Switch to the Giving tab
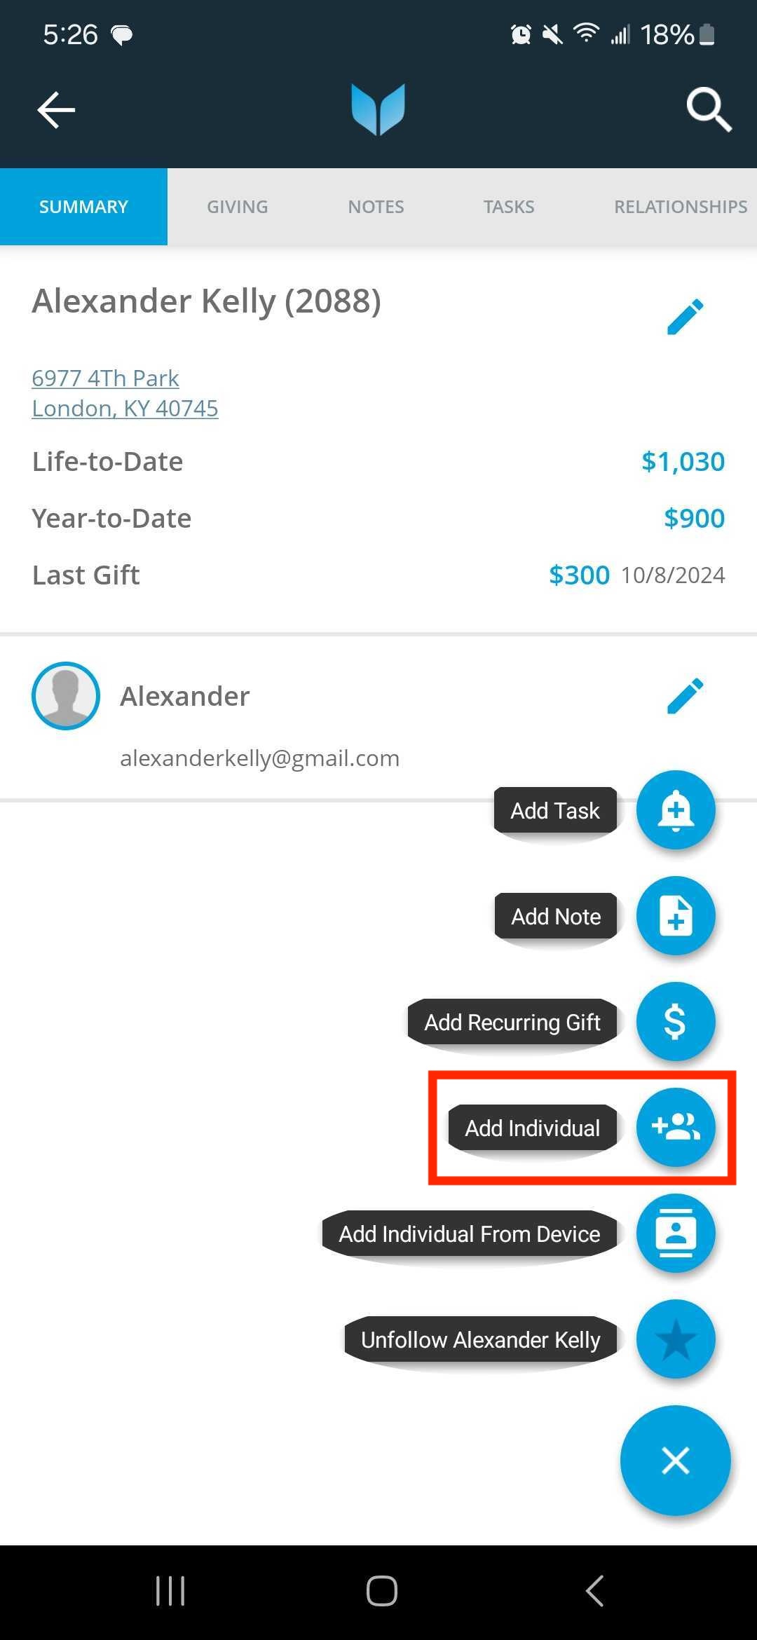Screen dimensions: 757x1640 click(238, 207)
